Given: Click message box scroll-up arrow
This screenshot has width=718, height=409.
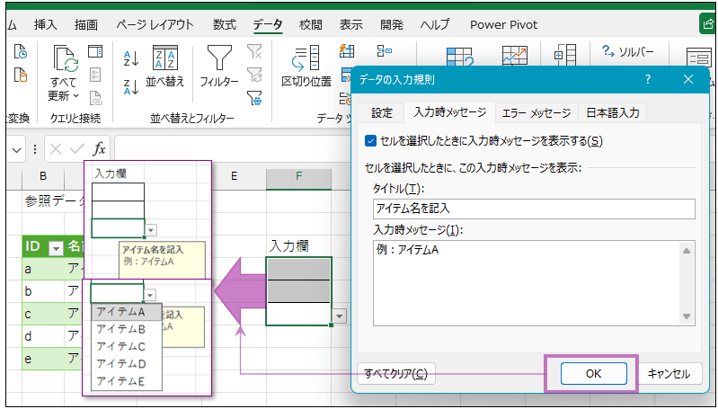Looking at the screenshot, I should [687, 251].
